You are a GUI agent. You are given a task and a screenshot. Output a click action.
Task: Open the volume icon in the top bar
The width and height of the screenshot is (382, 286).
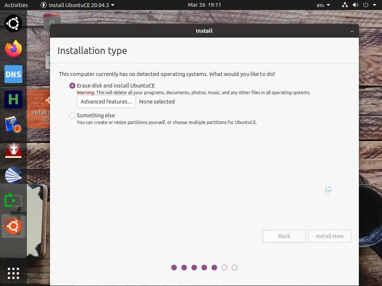[x=356, y=5]
